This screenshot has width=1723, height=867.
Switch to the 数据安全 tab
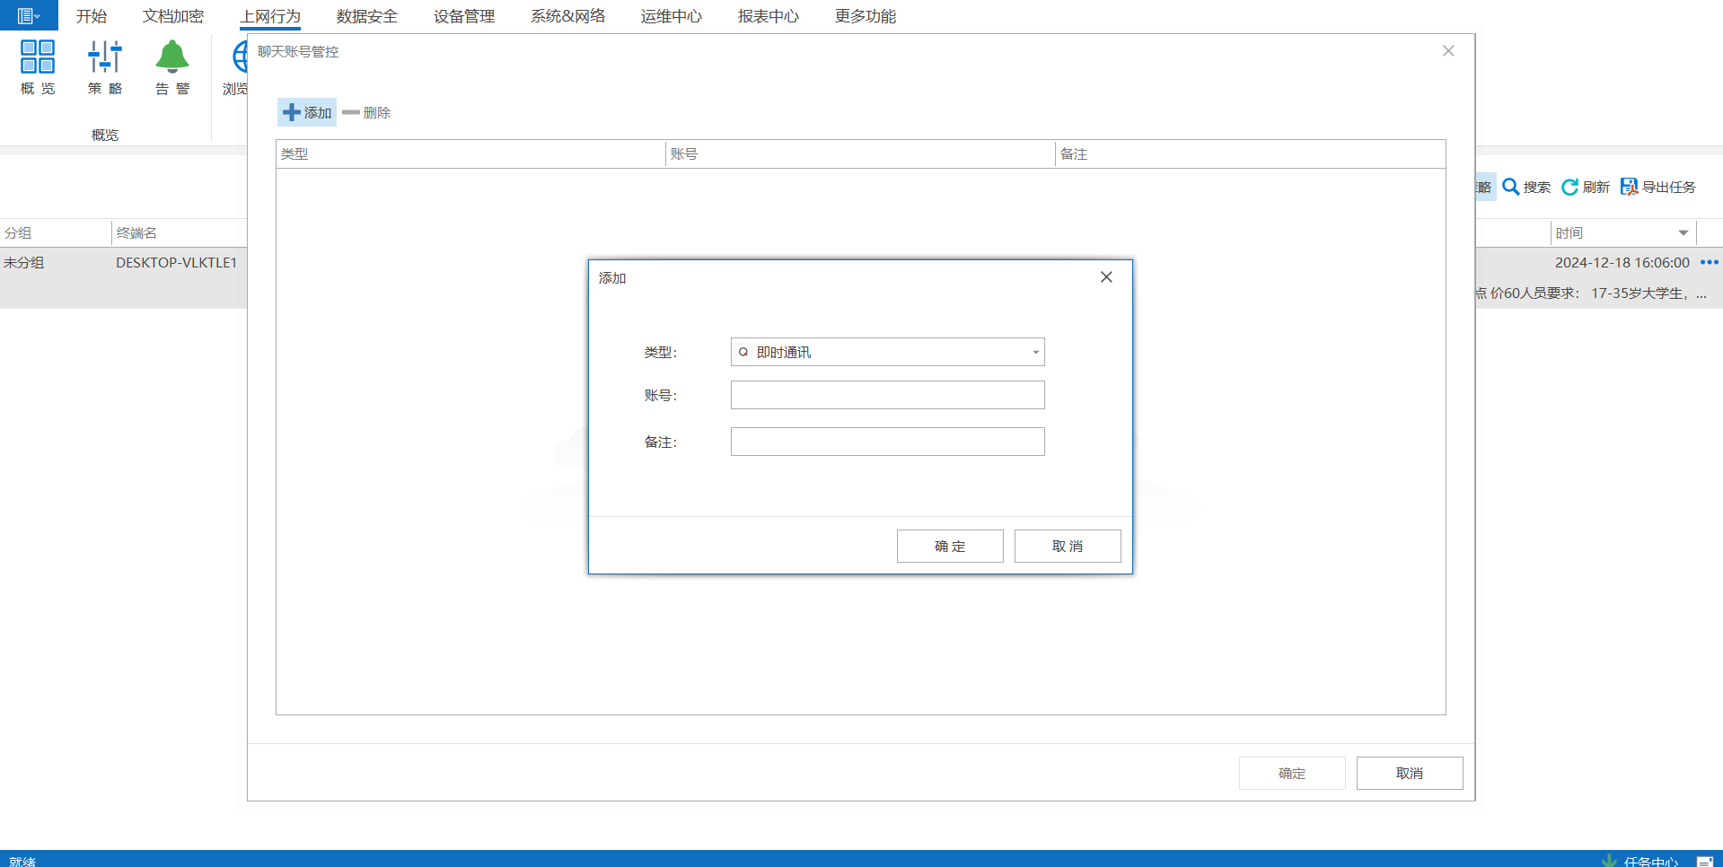click(367, 16)
